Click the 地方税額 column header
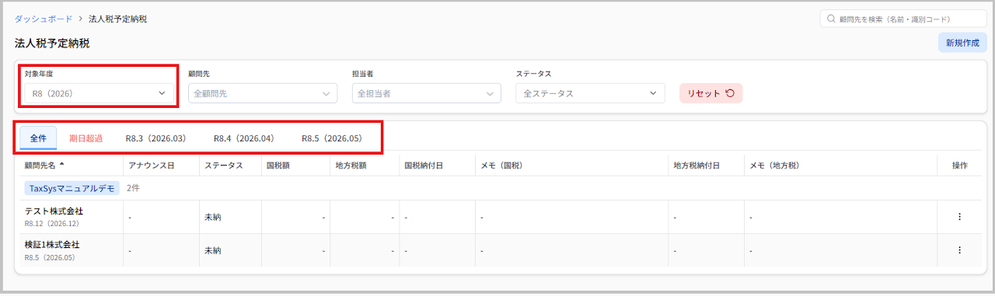Image resolution: width=995 pixels, height=296 pixels. coord(351,165)
